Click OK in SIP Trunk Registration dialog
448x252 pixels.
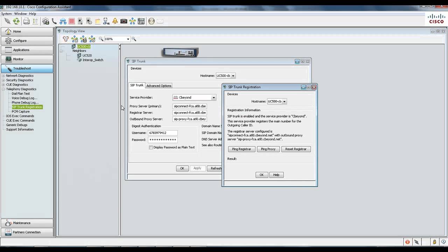click(x=261, y=175)
